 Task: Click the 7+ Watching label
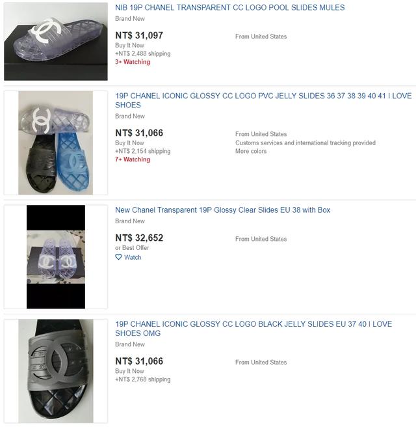coord(133,159)
